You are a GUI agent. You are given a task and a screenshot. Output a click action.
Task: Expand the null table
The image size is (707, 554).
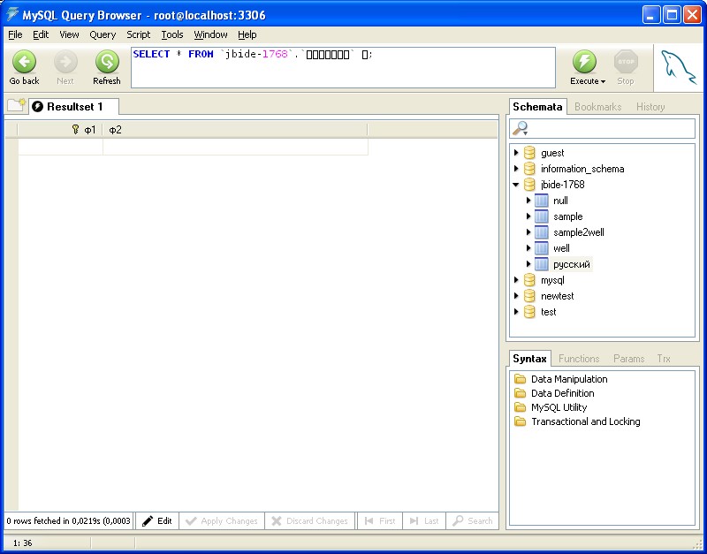[x=528, y=201]
